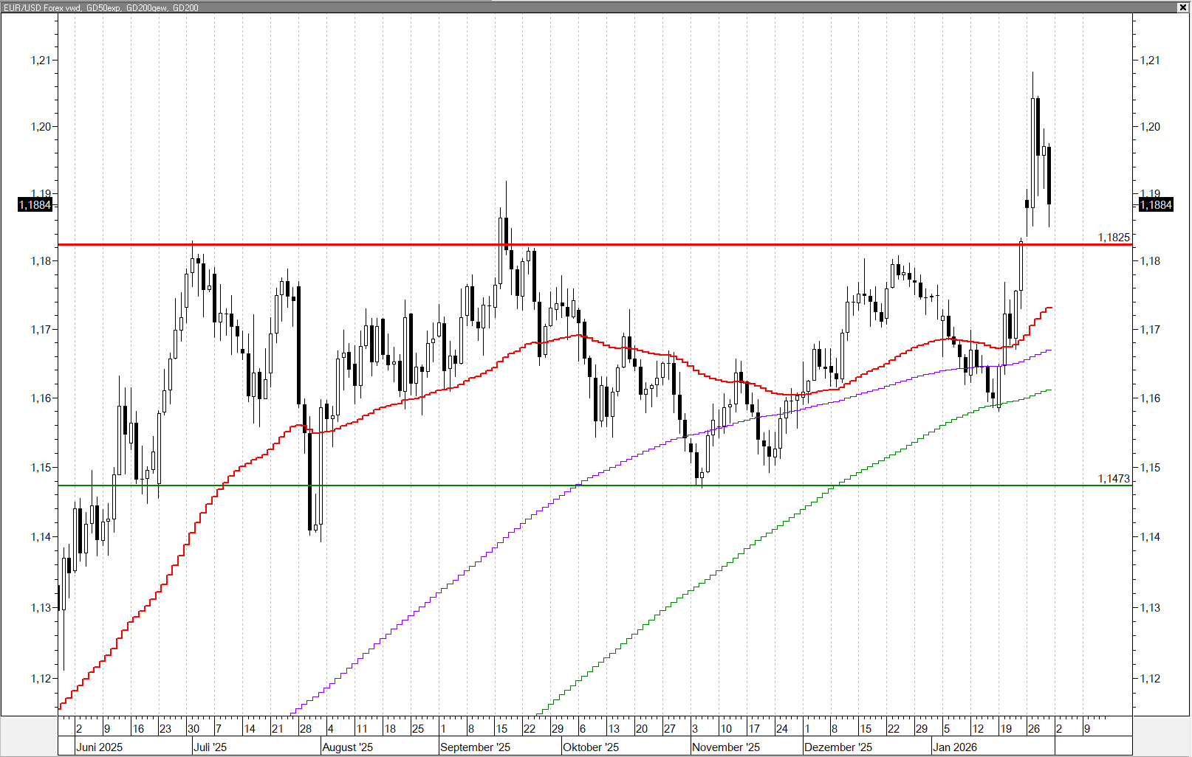Click the 1,14 label on right price axis
The image size is (1192, 757).
tap(1150, 537)
